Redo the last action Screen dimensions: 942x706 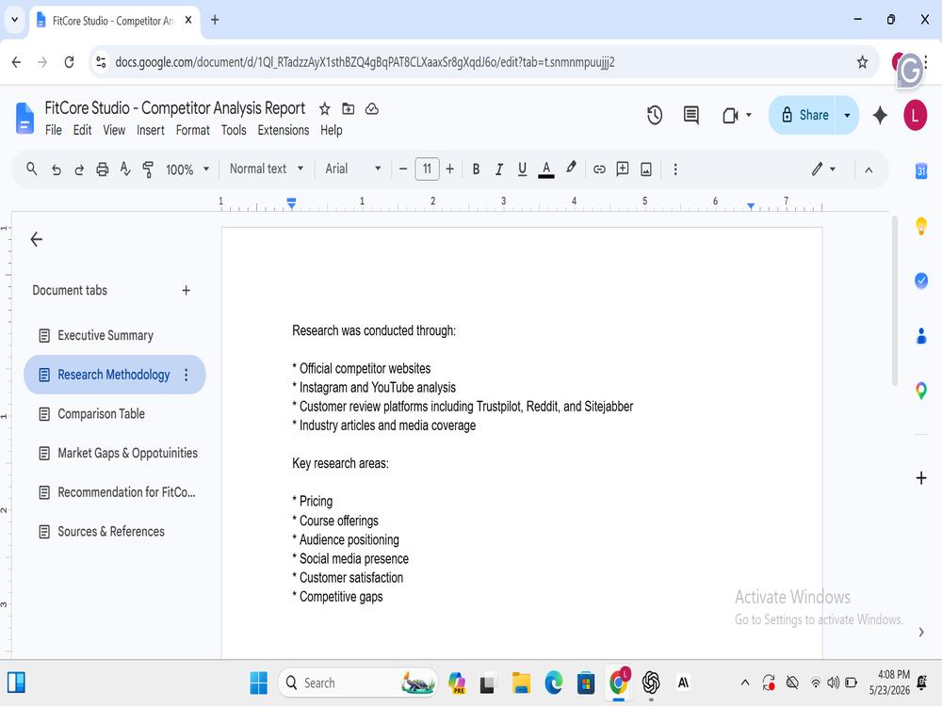coord(79,169)
